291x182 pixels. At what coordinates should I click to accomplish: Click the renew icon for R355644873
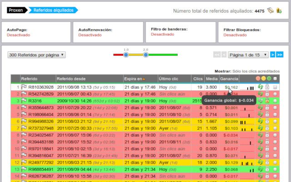coord(260,108)
